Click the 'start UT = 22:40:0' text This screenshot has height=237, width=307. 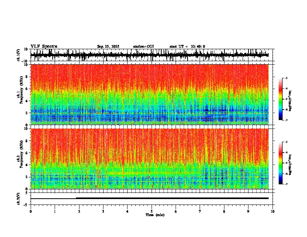pos(187,46)
